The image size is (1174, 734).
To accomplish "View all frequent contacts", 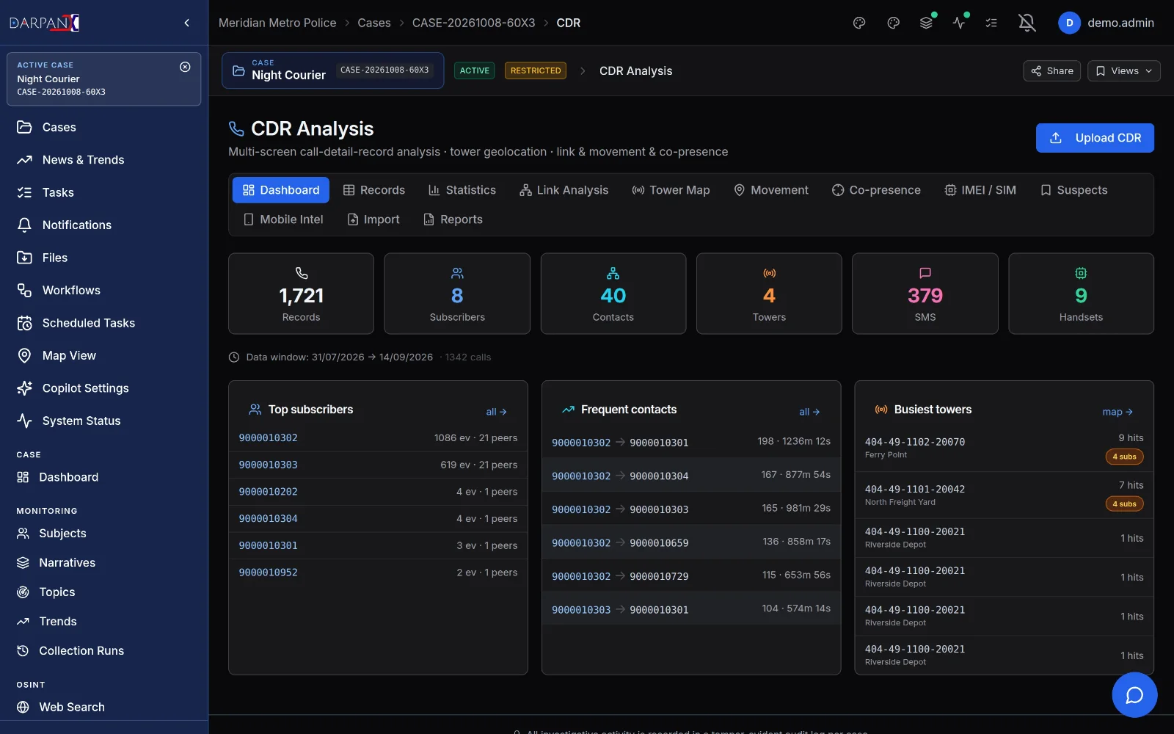I will (809, 412).
